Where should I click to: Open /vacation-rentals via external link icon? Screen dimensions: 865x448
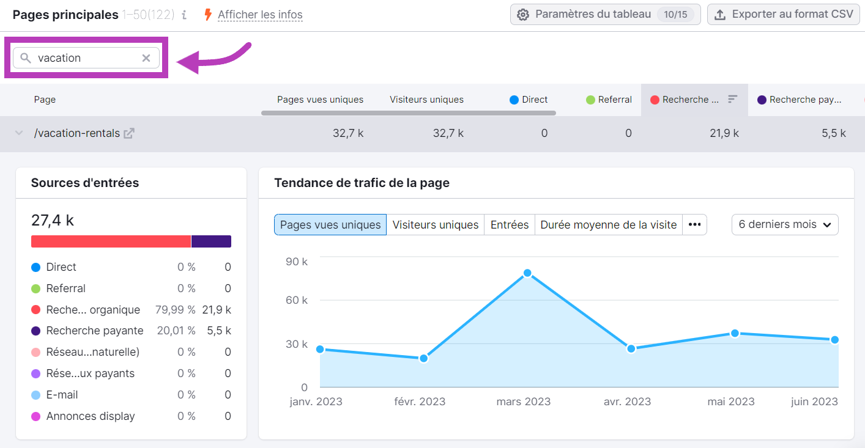pyautogui.click(x=128, y=132)
